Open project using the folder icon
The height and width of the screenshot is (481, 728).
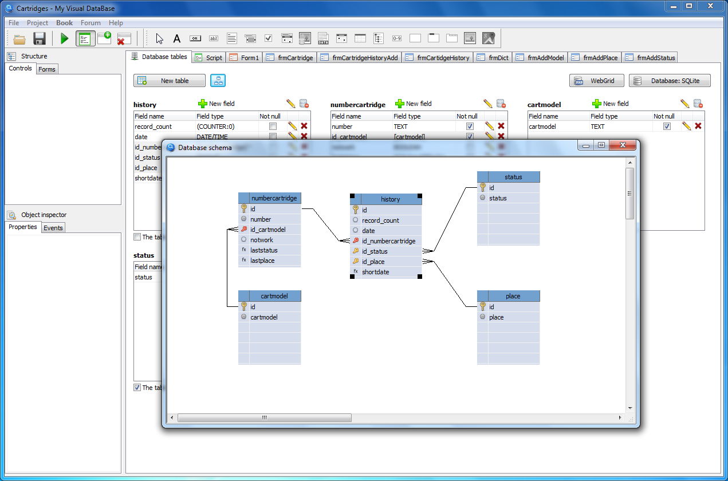click(19, 39)
